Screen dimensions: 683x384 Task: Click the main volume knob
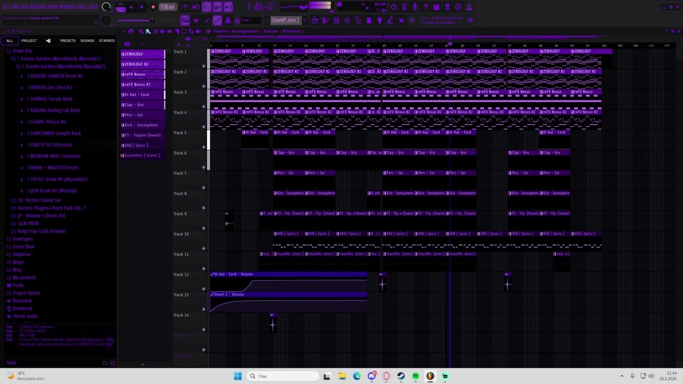tap(106, 7)
